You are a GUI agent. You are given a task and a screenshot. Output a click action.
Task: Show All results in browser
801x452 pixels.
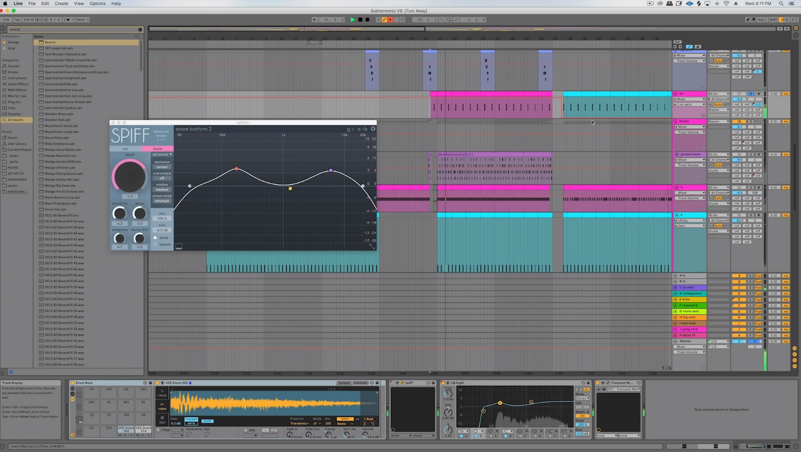tap(16, 120)
